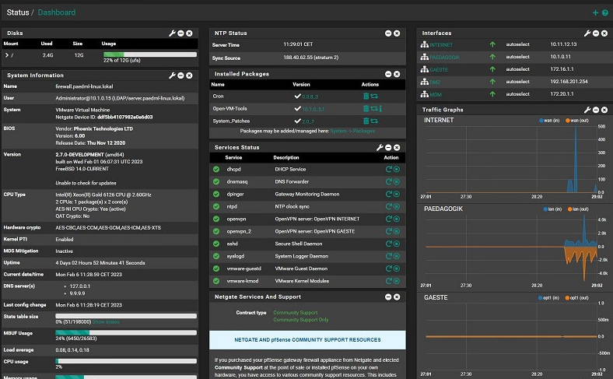Open dashboard help question mark icon
613x379 pixels.
coord(605,12)
